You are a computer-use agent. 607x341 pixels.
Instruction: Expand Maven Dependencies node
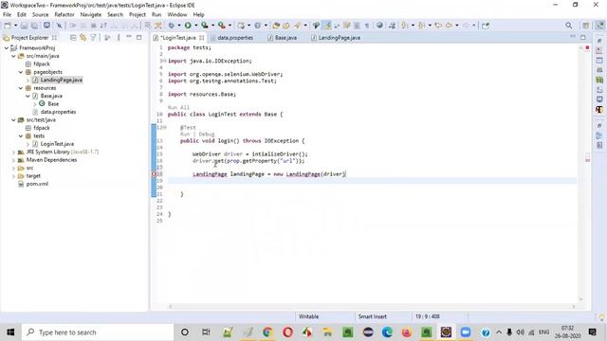point(13,160)
